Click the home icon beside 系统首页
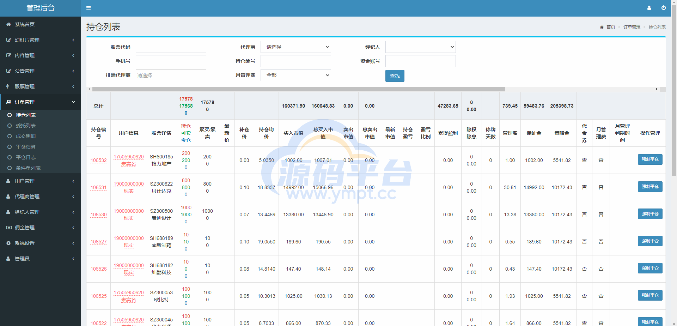This screenshot has height=326, width=677. pyautogui.click(x=8, y=24)
